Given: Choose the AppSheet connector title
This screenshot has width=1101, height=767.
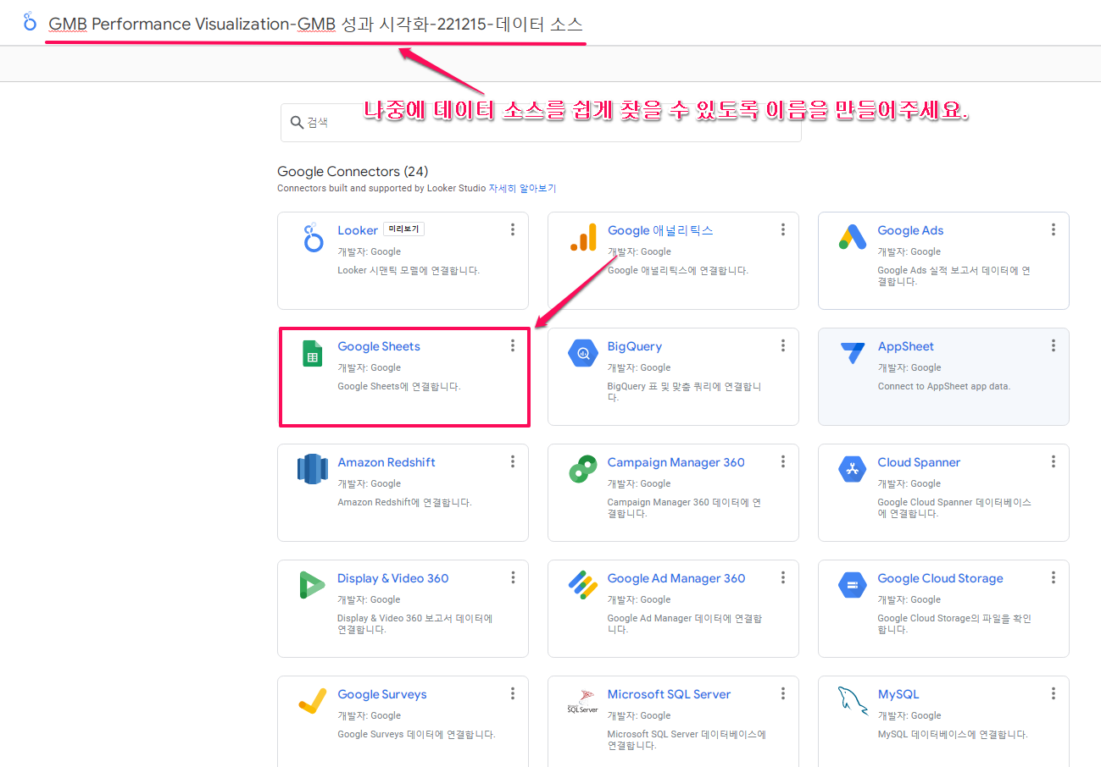Looking at the screenshot, I should tap(905, 346).
